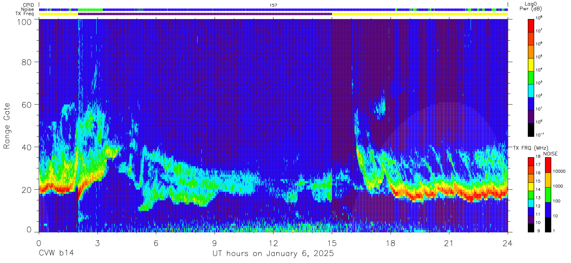Click the 12 hour tick on UT axis

[x=273, y=243]
